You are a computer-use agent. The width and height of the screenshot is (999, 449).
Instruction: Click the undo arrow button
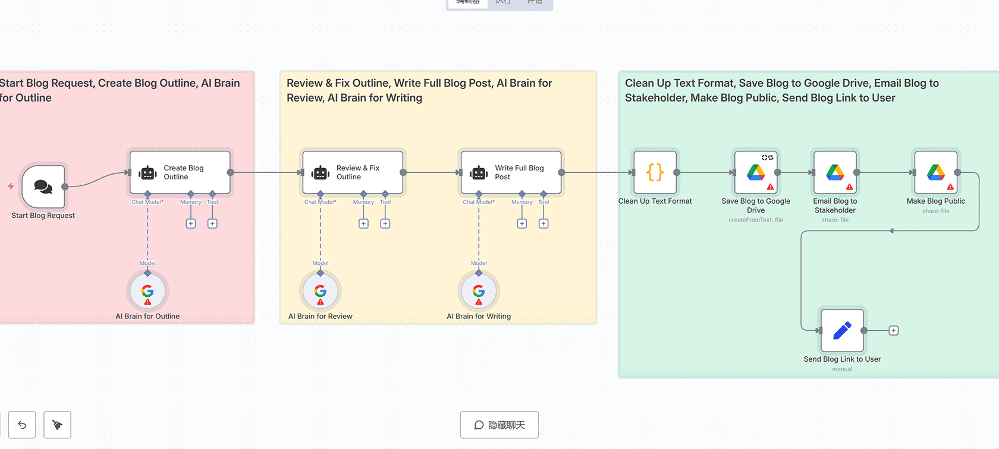pyautogui.click(x=22, y=425)
